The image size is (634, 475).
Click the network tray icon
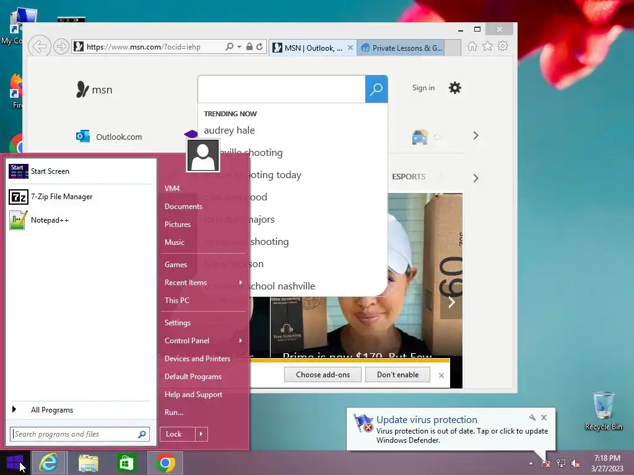pos(561,463)
